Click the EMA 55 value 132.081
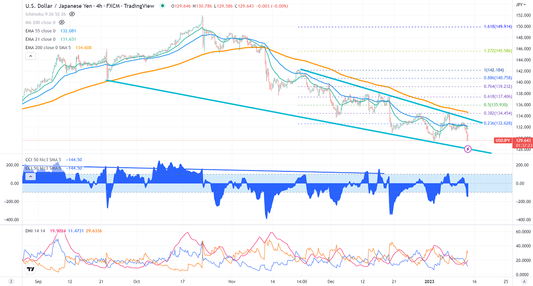Viewport: 533px width, 286px height. 68,31
